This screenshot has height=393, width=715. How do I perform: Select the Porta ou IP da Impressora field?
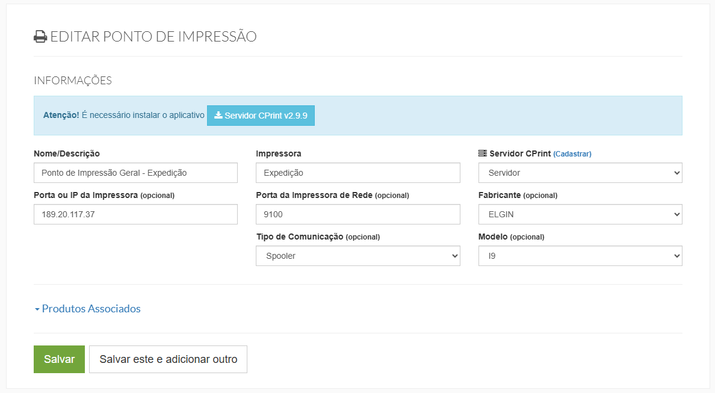[x=135, y=214]
